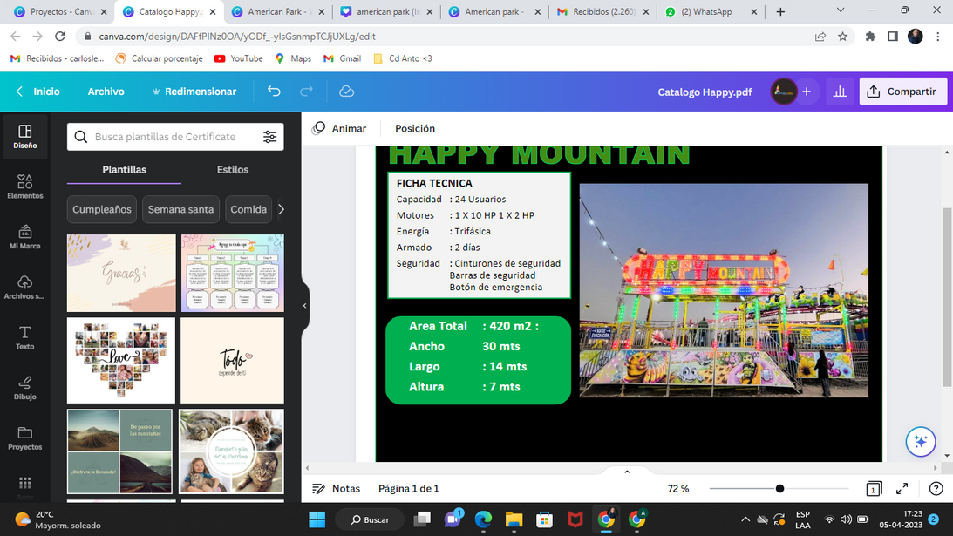This screenshot has height=536, width=953.
Task: Open the Notas panel
Action: coord(336,489)
